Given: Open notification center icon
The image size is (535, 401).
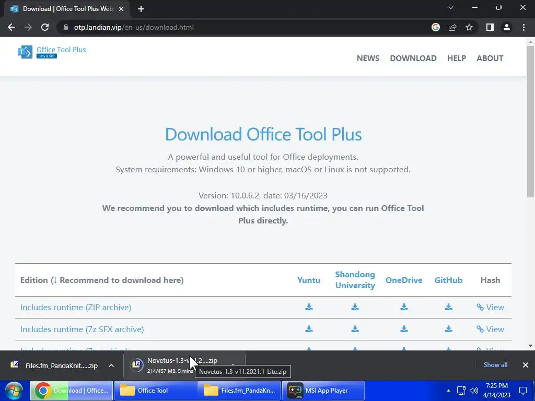Looking at the screenshot, I should [523, 391].
